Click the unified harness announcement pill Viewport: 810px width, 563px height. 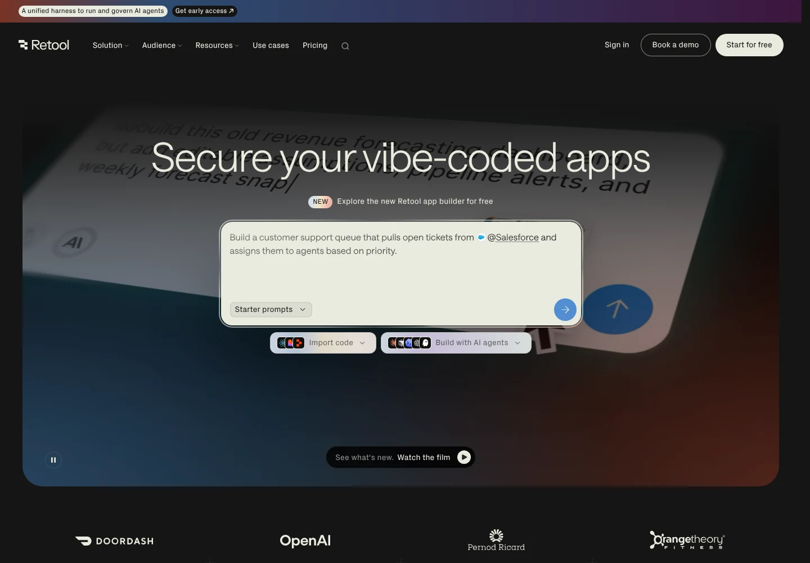coord(93,11)
